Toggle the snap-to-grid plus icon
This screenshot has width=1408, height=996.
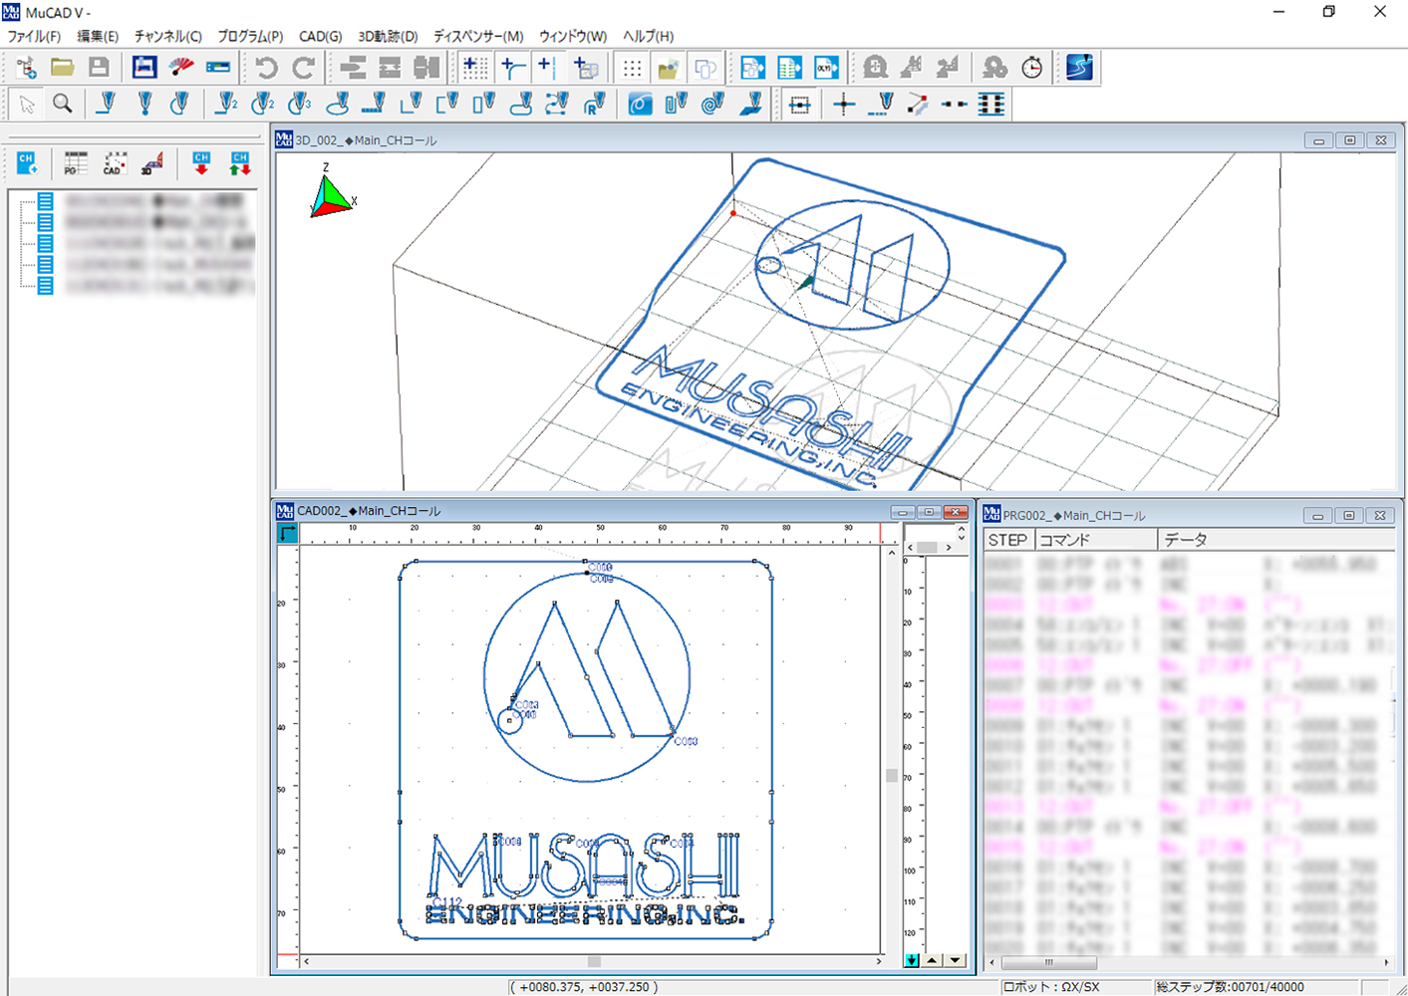[475, 68]
